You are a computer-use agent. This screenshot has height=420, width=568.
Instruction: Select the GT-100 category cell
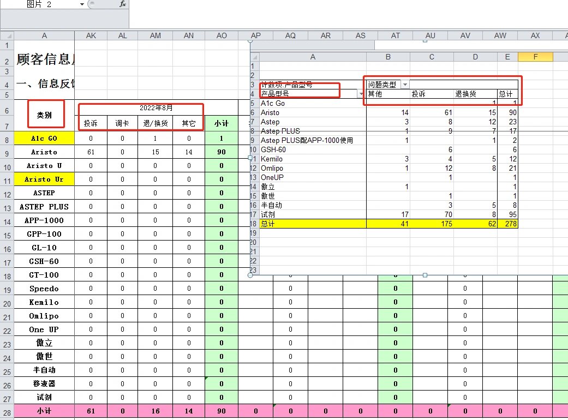pyautogui.click(x=44, y=275)
